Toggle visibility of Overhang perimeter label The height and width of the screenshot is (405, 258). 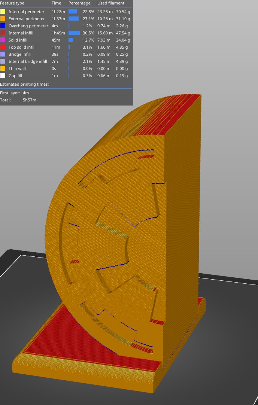[28, 26]
